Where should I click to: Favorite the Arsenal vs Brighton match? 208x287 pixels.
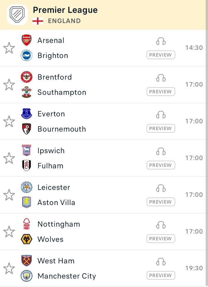click(x=9, y=48)
